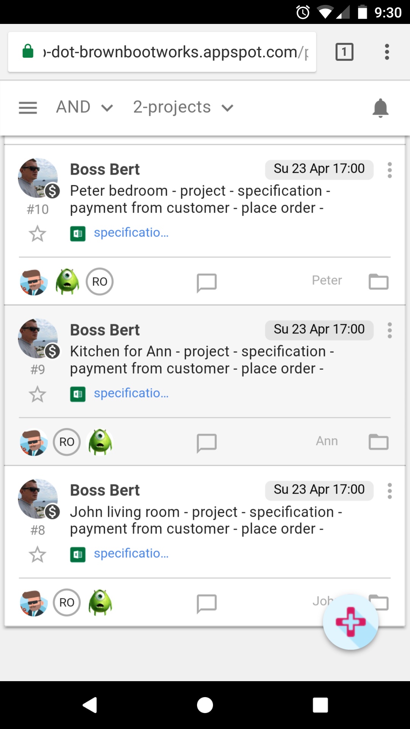Image resolution: width=410 pixels, height=729 pixels.
Task: Open overflow menu for task #9
Action: [389, 331]
